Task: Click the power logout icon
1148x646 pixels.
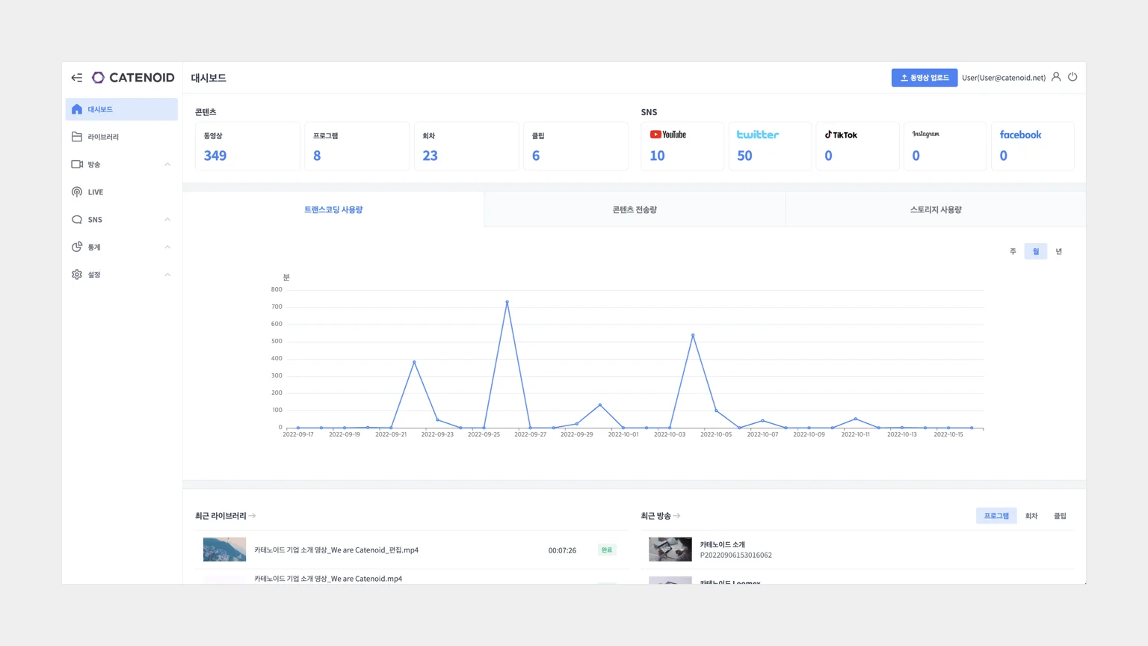Action: (1073, 77)
